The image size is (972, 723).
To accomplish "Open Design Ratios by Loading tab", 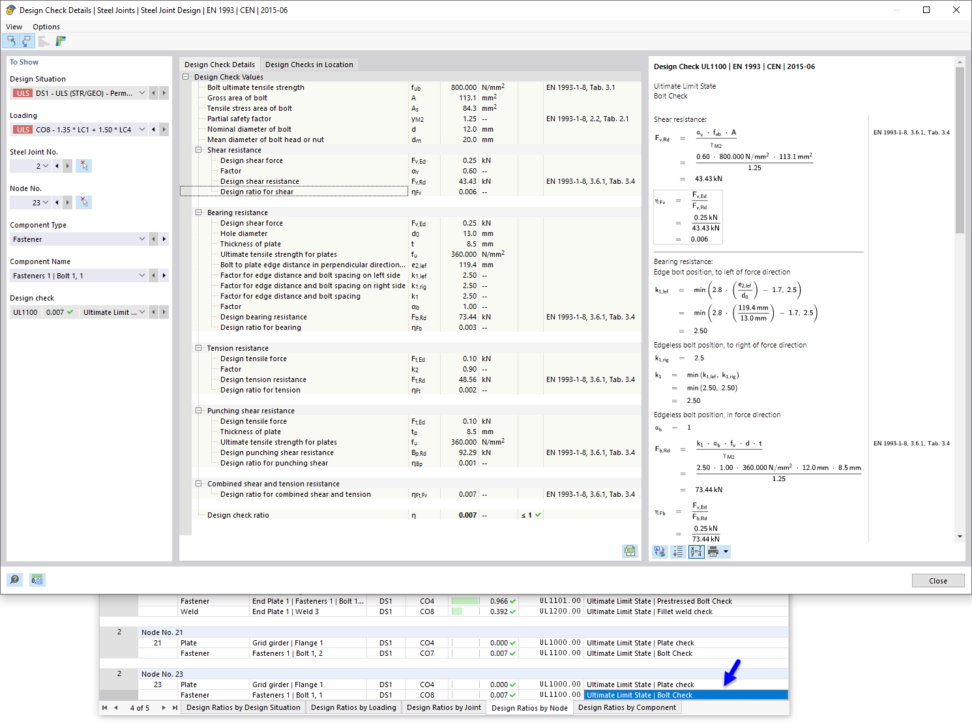I will point(353,707).
